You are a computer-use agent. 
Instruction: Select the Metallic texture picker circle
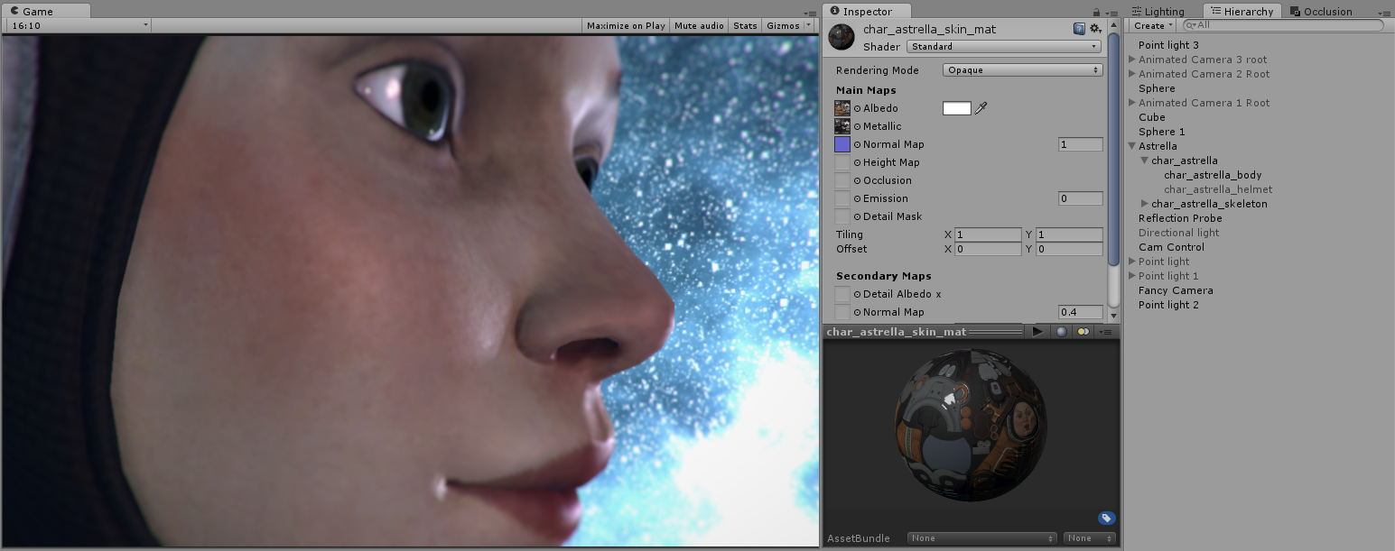[858, 126]
